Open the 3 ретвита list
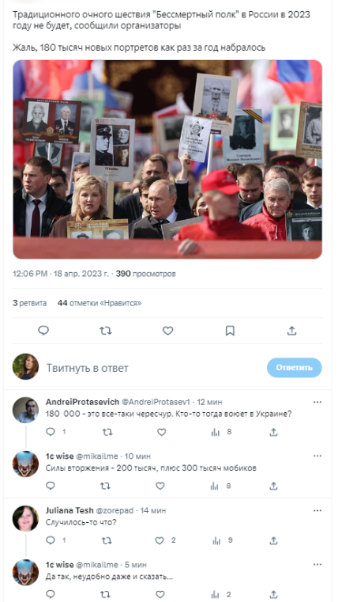The image size is (338, 602). 29,303
